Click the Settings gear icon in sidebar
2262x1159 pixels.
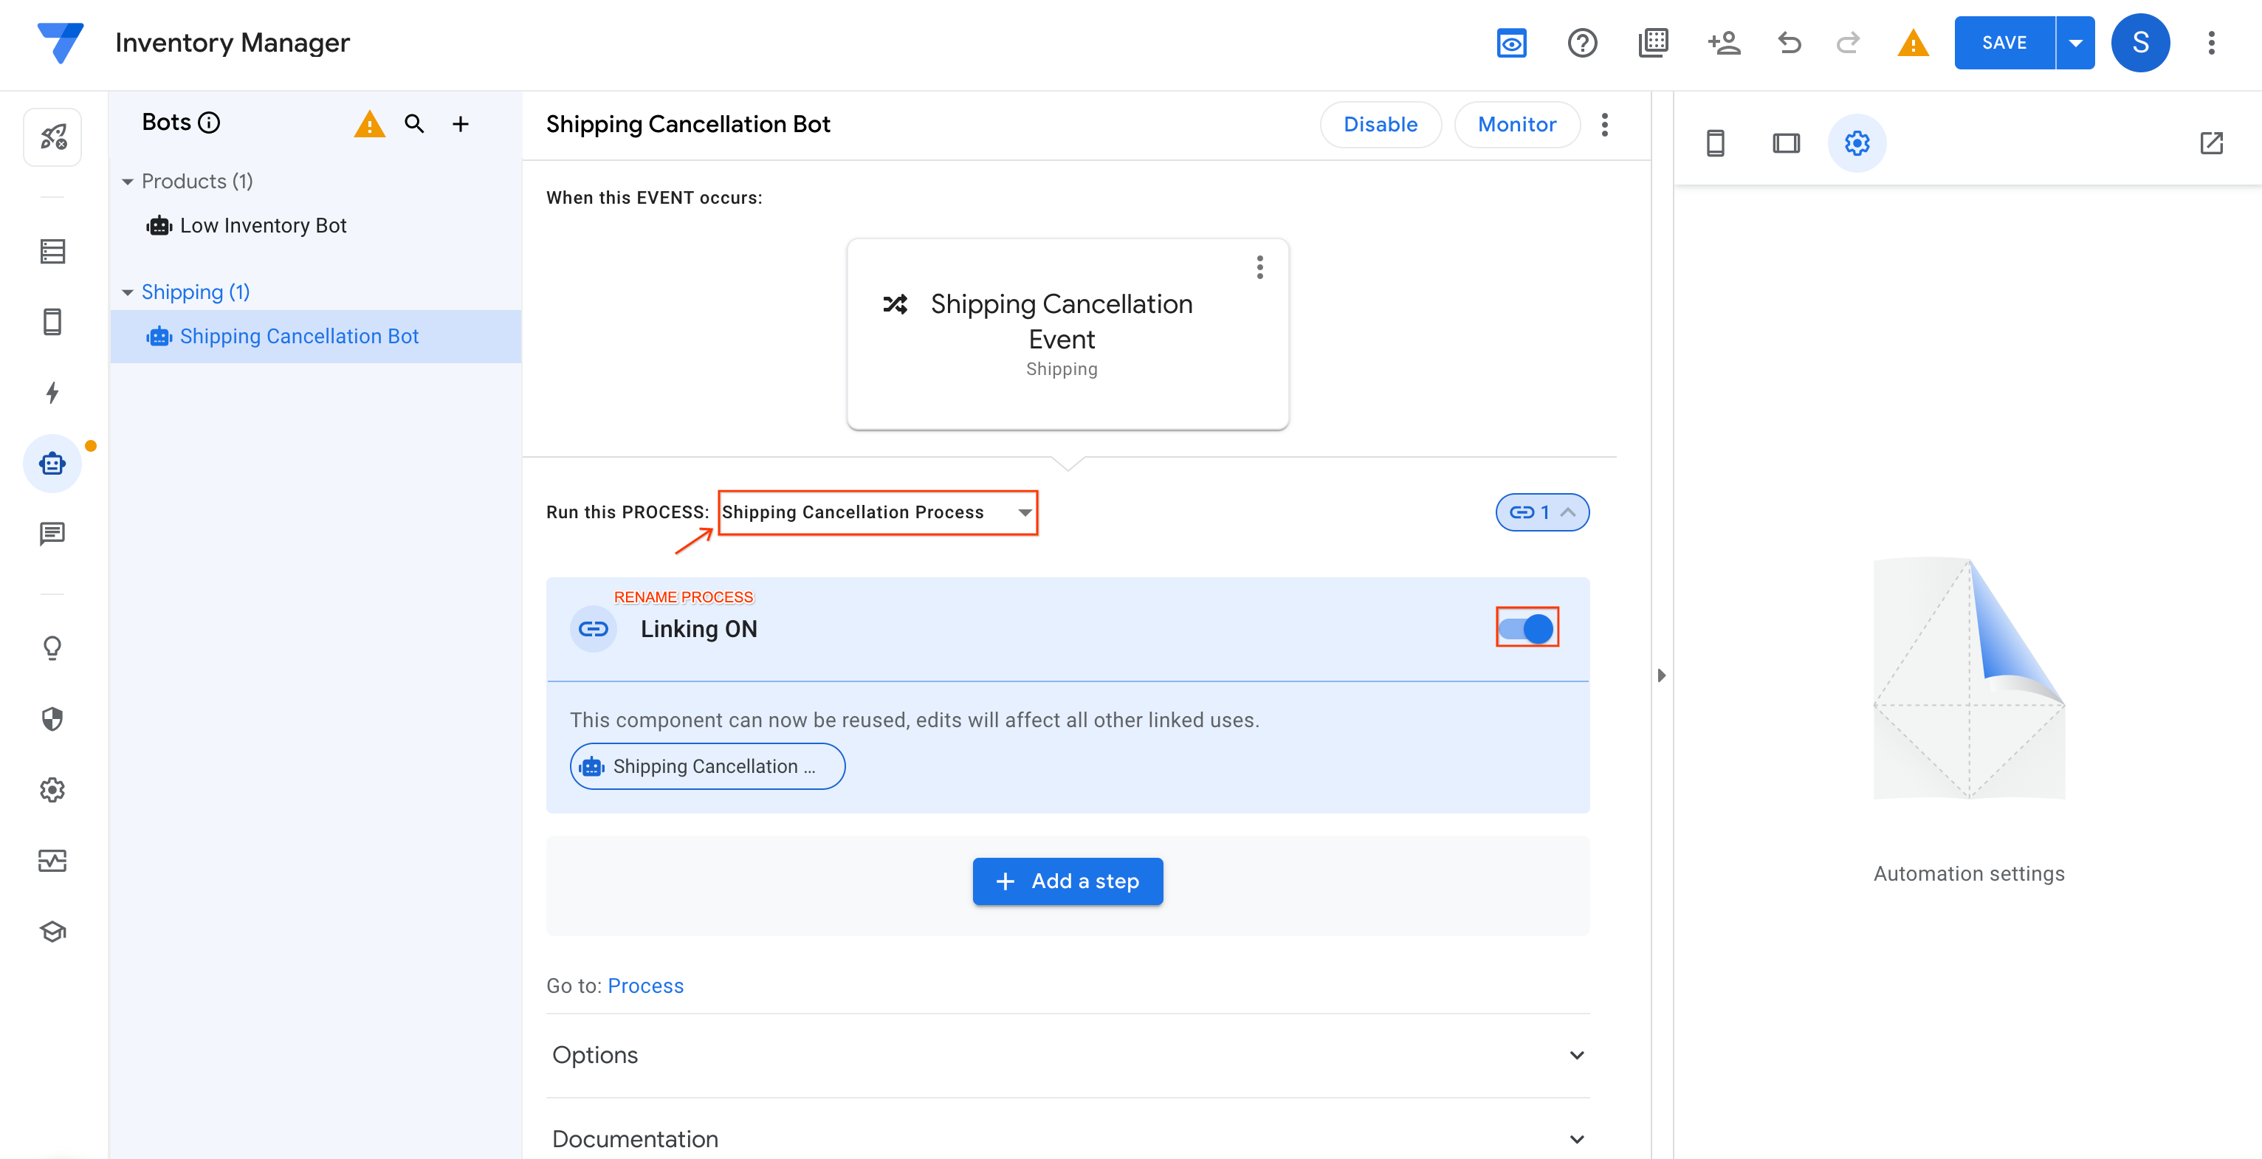pos(53,789)
